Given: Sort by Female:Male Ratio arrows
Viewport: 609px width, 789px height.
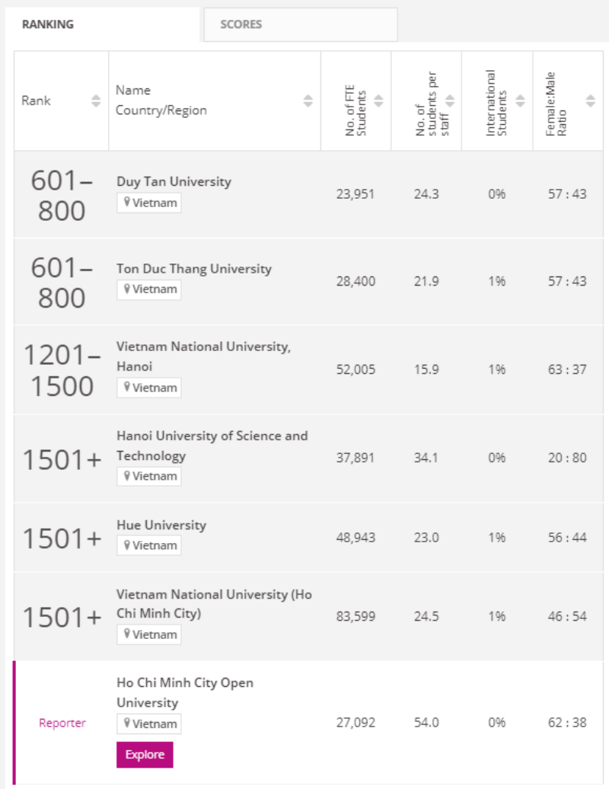Looking at the screenshot, I should (591, 101).
